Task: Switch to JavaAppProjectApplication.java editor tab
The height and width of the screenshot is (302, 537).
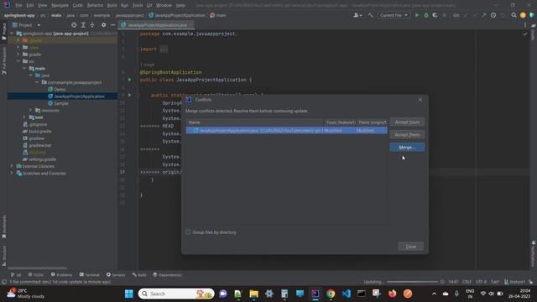Action: click(x=157, y=25)
